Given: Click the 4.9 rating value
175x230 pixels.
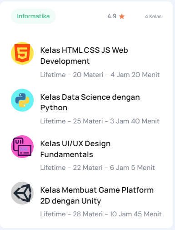Looking at the screenshot, I should 112,16.
